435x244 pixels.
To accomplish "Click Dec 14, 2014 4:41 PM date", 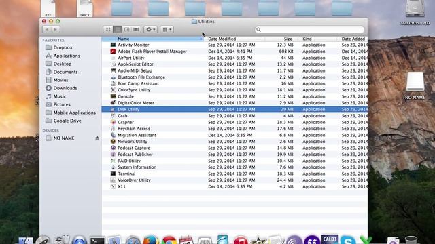I will (x=230, y=52).
